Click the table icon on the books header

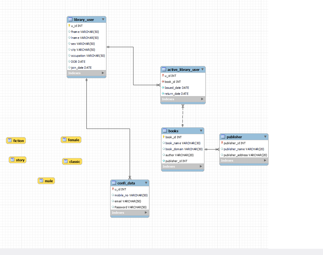click(165, 131)
